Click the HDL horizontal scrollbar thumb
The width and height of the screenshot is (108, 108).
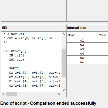coord(11,94)
